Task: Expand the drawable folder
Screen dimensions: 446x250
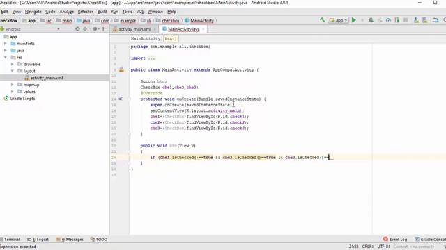Action: click(x=13, y=64)
